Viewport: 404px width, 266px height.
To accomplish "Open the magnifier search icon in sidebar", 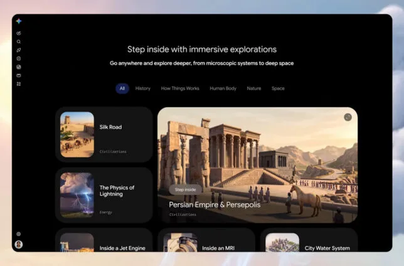I will pyautogui.click(x=19, y=41).
